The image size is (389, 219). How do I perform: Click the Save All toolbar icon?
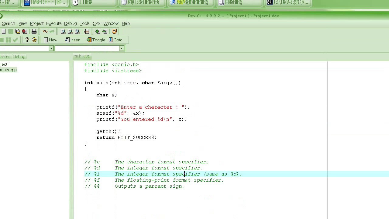click(18, 31)
